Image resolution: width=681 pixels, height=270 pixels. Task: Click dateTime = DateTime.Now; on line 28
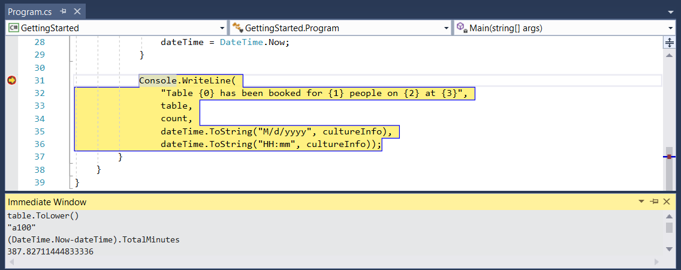(225, 43)
